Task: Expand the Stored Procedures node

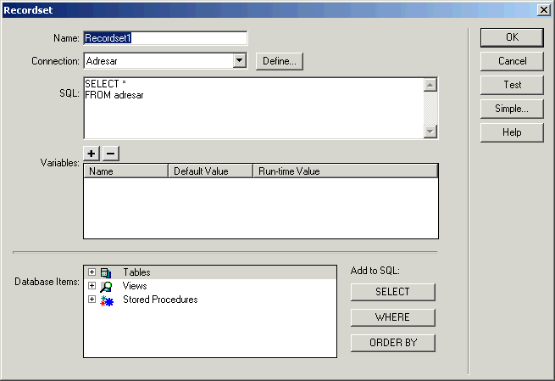Action: tap(92, 300)
